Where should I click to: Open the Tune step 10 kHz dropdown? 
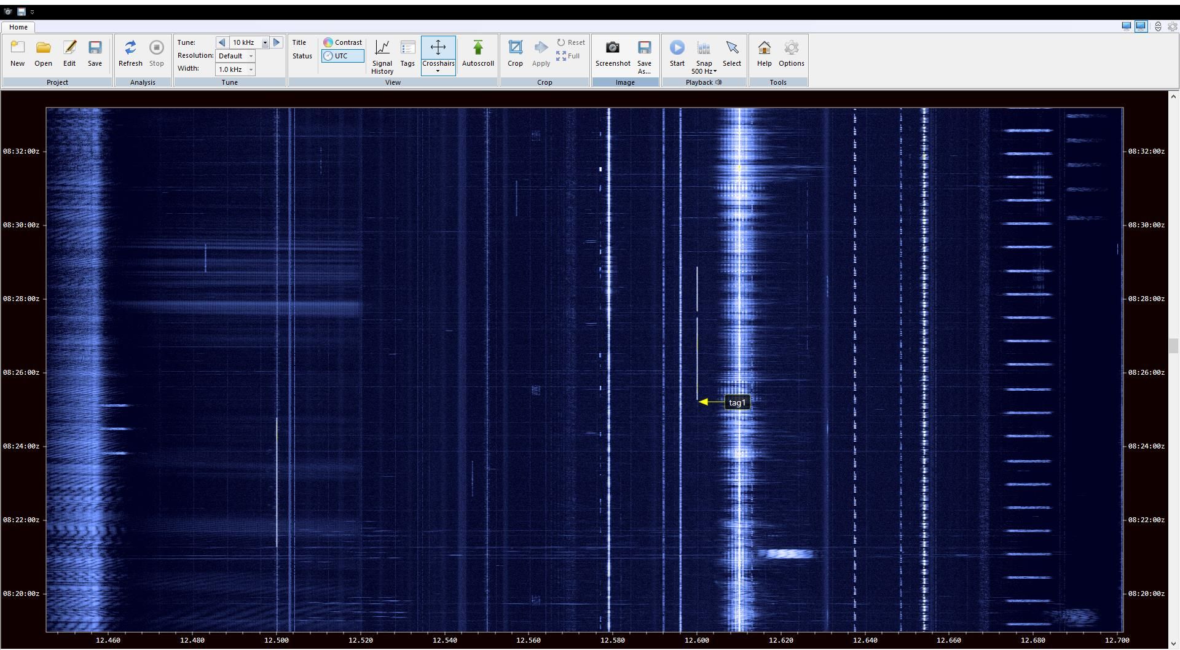tap(265, 42)
